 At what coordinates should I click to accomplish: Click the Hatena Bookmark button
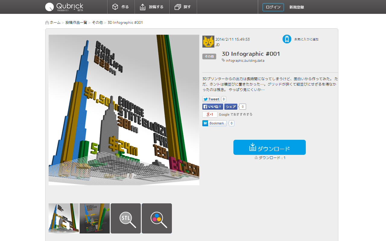click(214, 123)
